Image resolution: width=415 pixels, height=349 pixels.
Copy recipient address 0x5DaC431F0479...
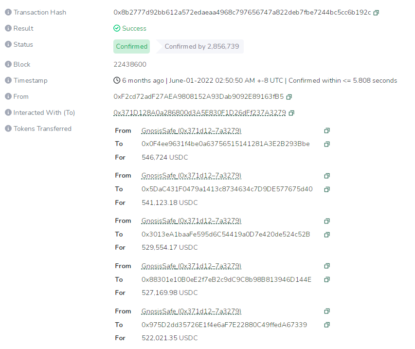click(327, 189)
